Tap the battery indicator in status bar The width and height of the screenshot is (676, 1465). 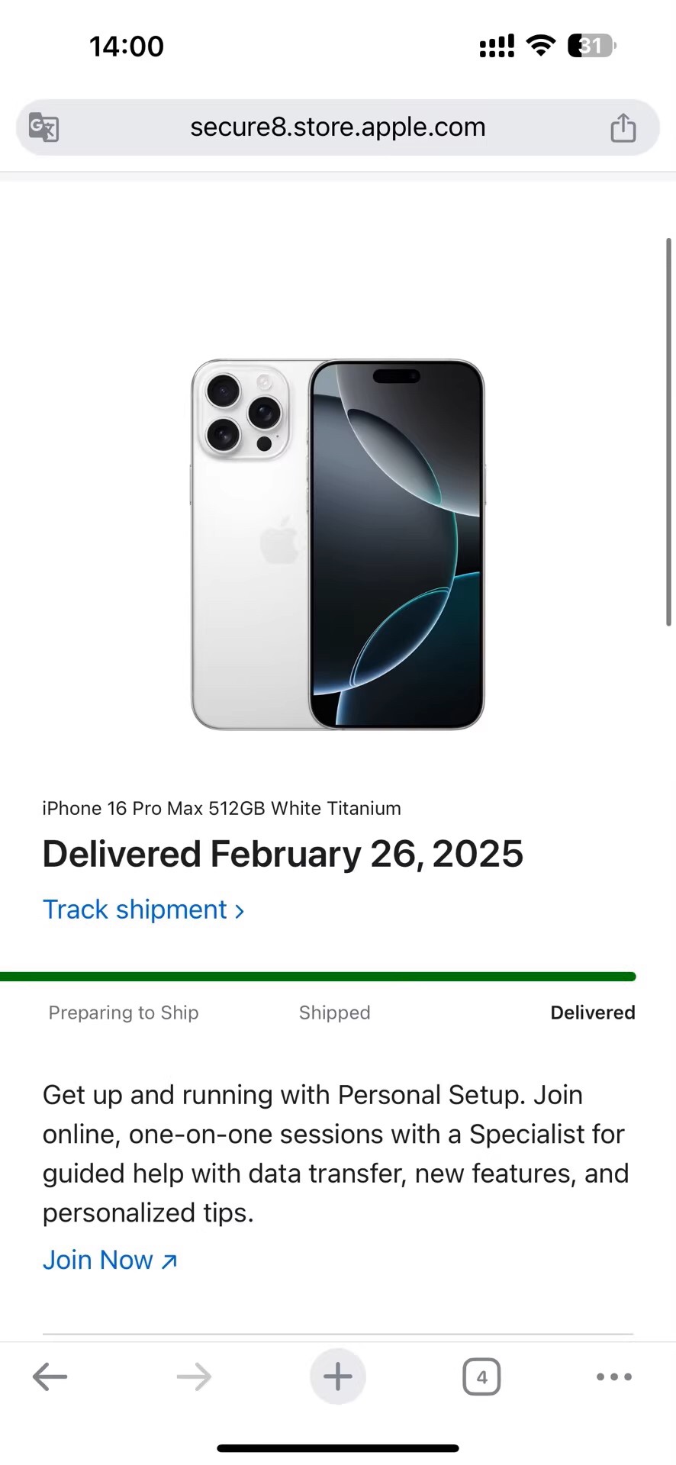592,46
